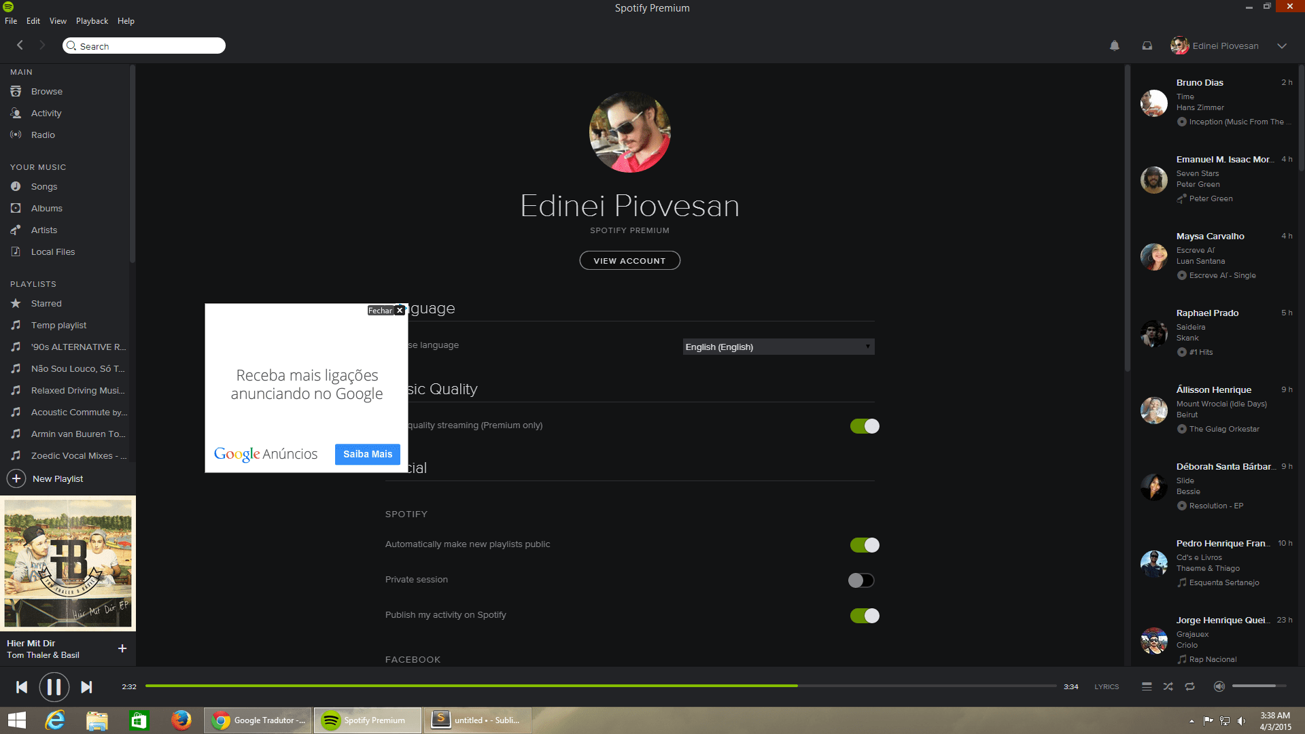Adjust the volume slider
Viewport: 1305px width, 734px height.
click(1259, 686)
